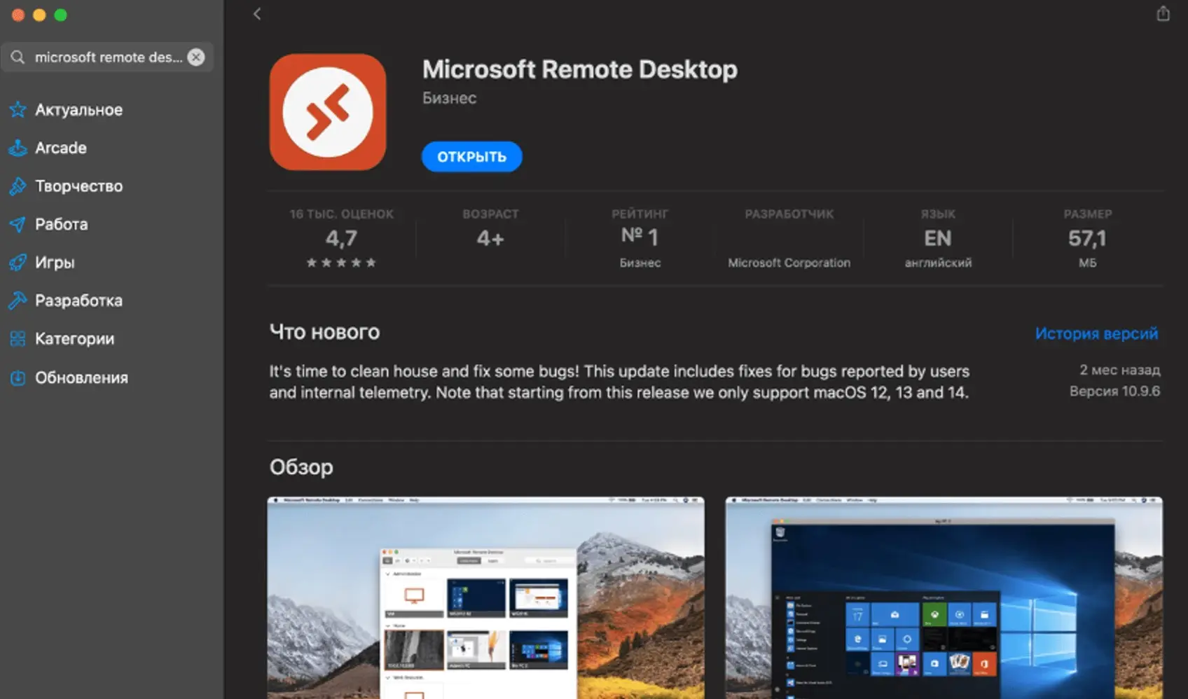Screen dimensions: 1188x699
Task: Click the back arrow chevron
Action: 257,14
